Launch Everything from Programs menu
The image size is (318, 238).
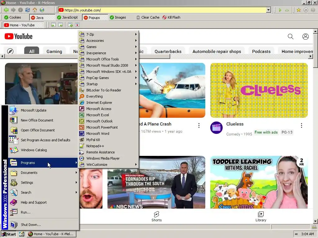point(108,96)
